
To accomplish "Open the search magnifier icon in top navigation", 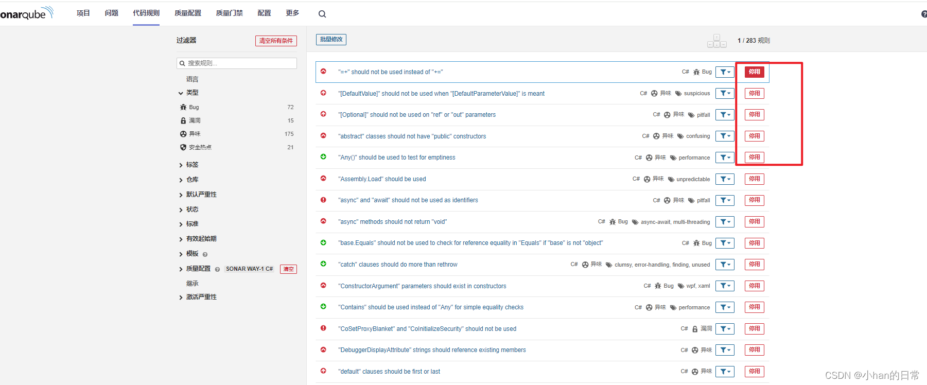I will (322, 14).
